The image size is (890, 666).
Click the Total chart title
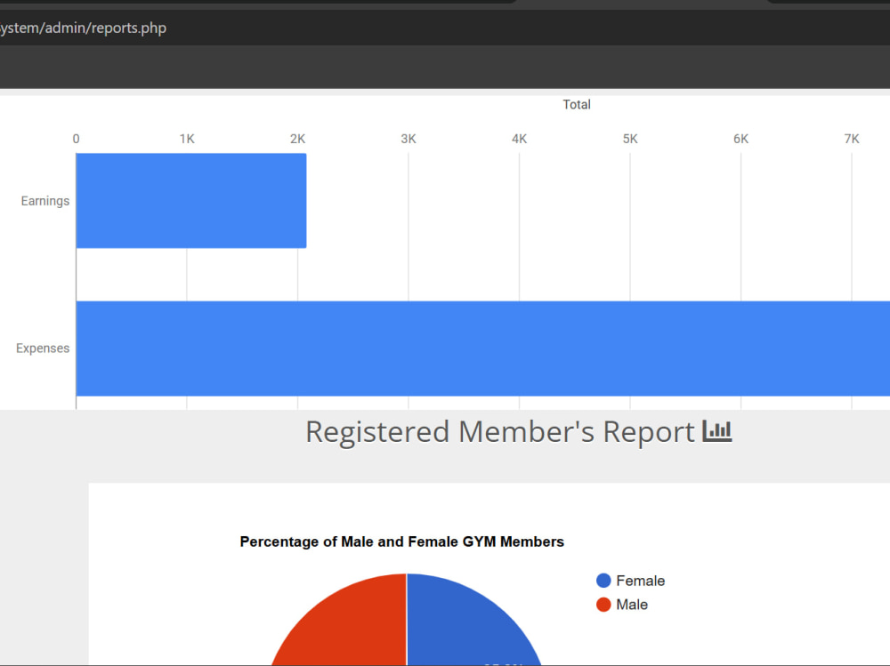click(577, 104)
